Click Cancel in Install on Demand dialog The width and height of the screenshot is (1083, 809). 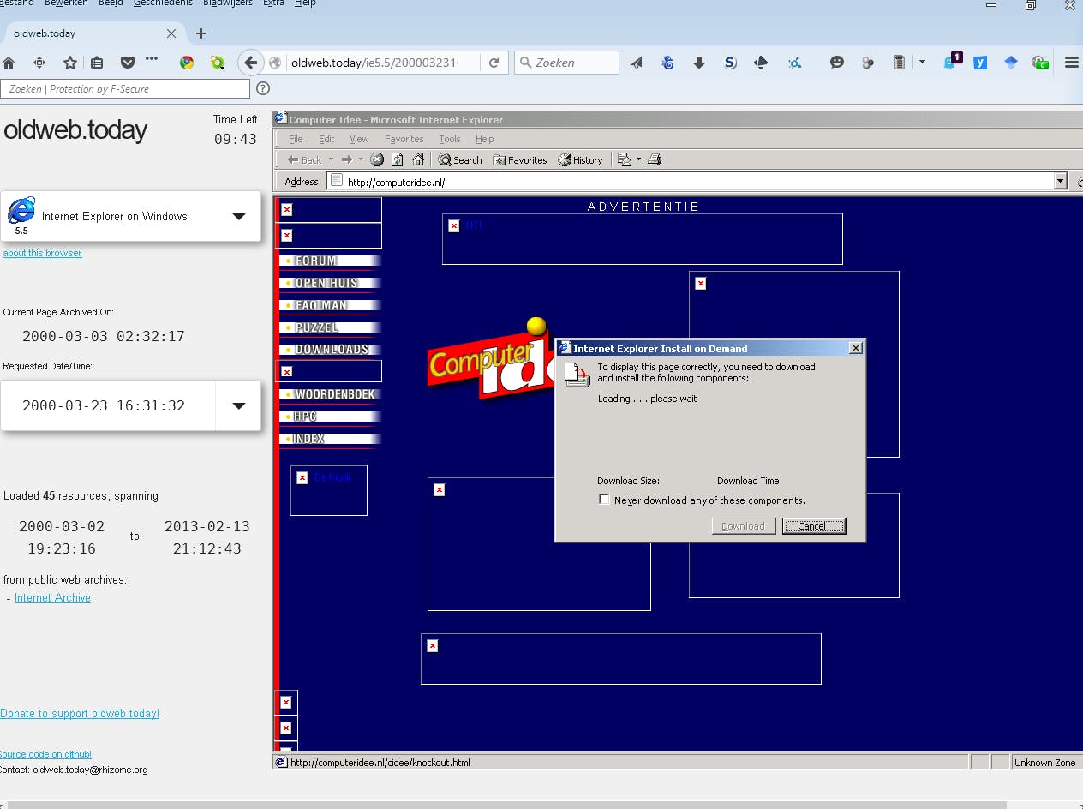point(814,526)
